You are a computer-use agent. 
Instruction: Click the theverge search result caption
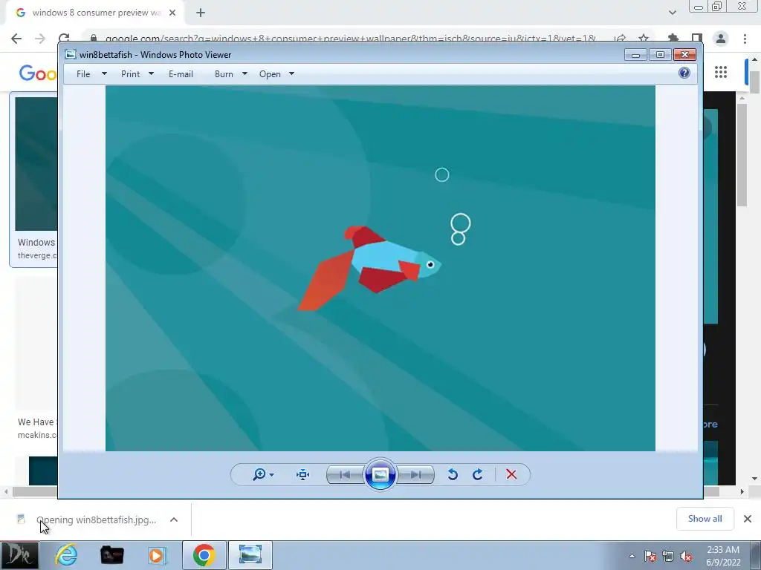37,248
